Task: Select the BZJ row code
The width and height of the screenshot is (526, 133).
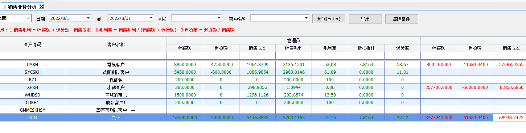Action: [x=33, y=80]
